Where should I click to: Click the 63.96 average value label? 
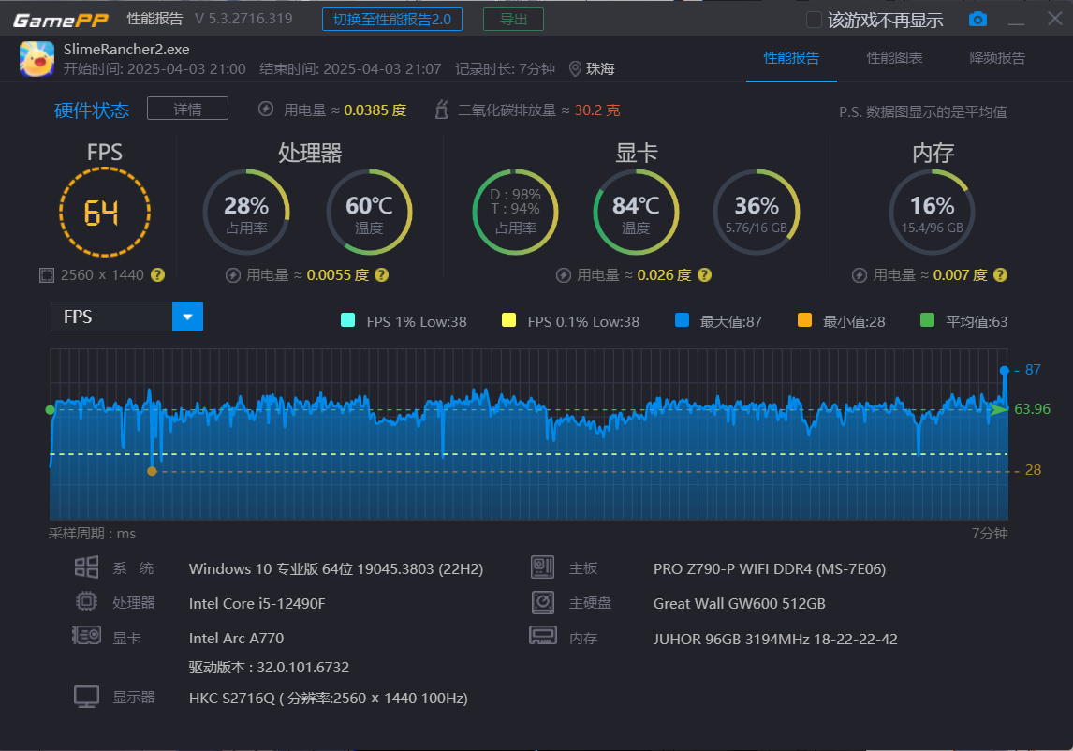click(x=1032, y=408)
